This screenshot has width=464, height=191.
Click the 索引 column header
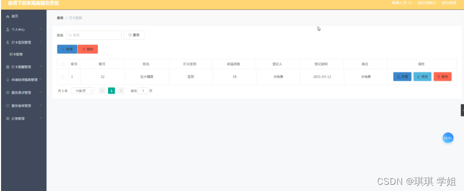click(74, 64)
